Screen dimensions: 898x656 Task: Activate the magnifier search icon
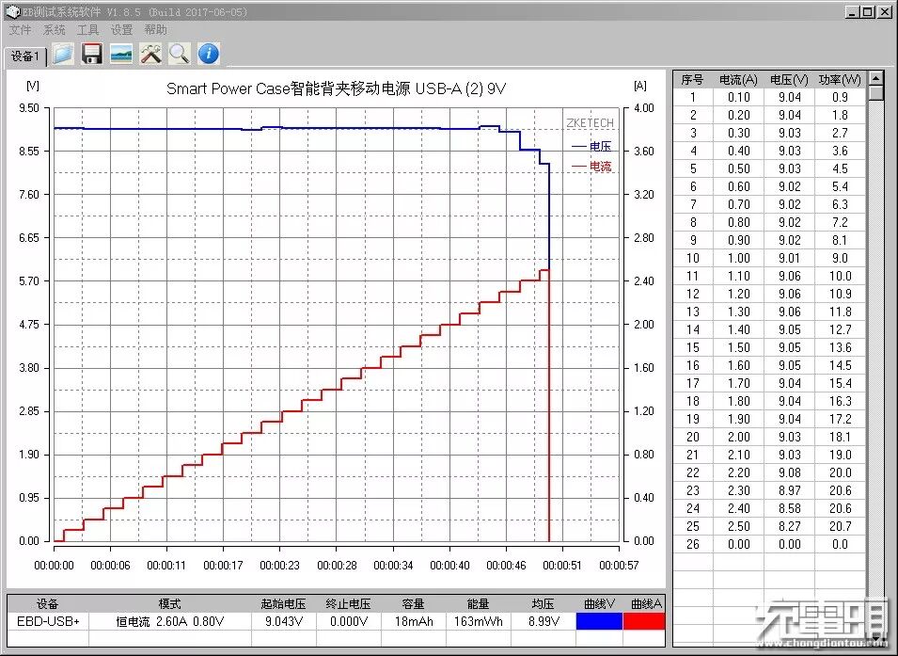pos(180,54)
